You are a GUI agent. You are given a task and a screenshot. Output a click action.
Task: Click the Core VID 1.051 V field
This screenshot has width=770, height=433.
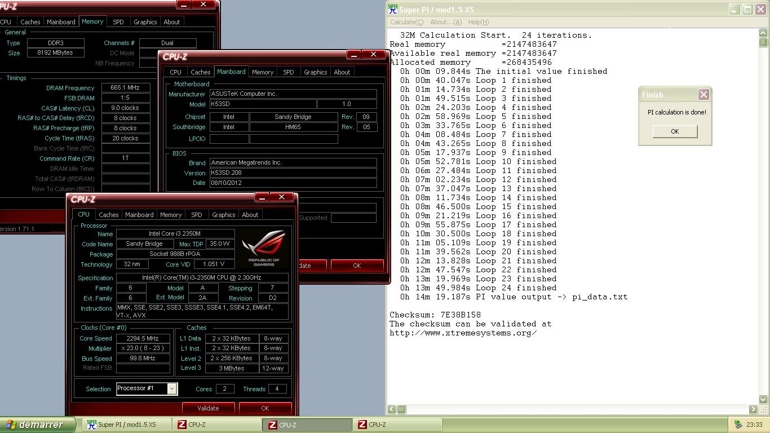[x=214, y=264]
